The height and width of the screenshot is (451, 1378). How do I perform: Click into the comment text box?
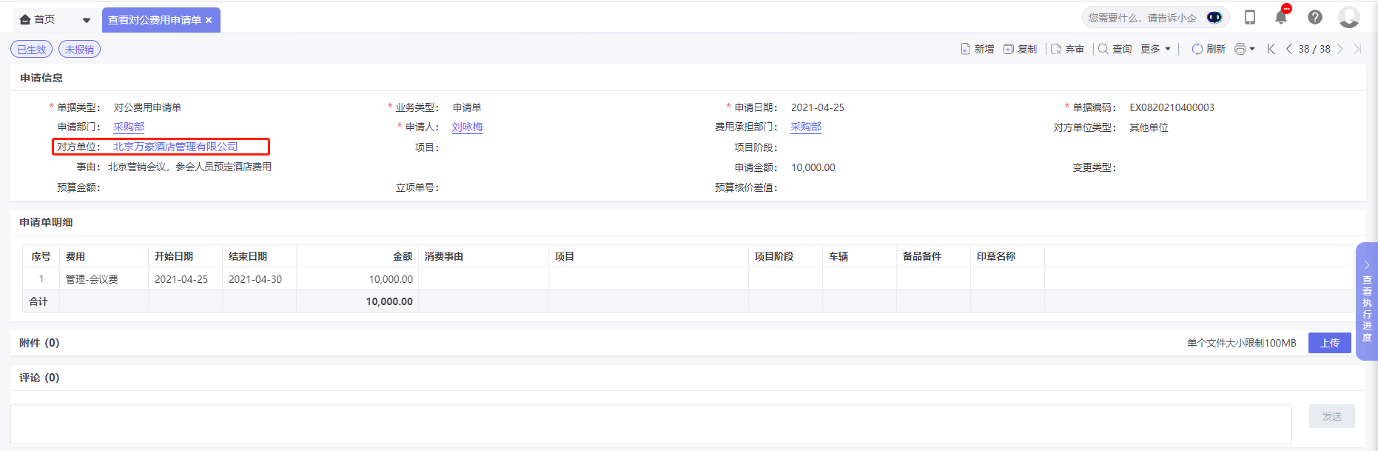pyautogui.click(x=651, y=424)
